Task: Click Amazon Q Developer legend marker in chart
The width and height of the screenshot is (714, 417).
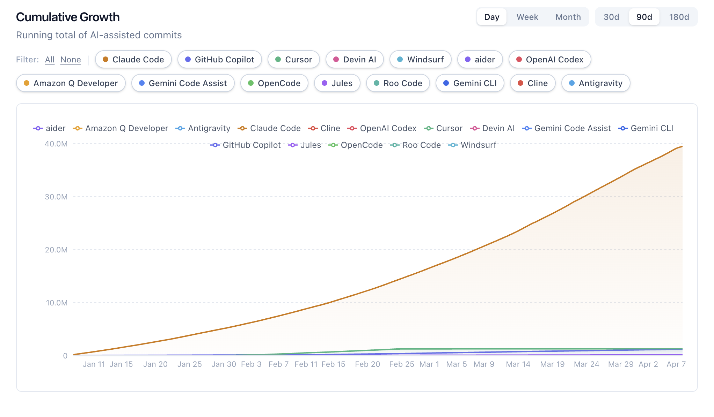Action: (78, 128)
